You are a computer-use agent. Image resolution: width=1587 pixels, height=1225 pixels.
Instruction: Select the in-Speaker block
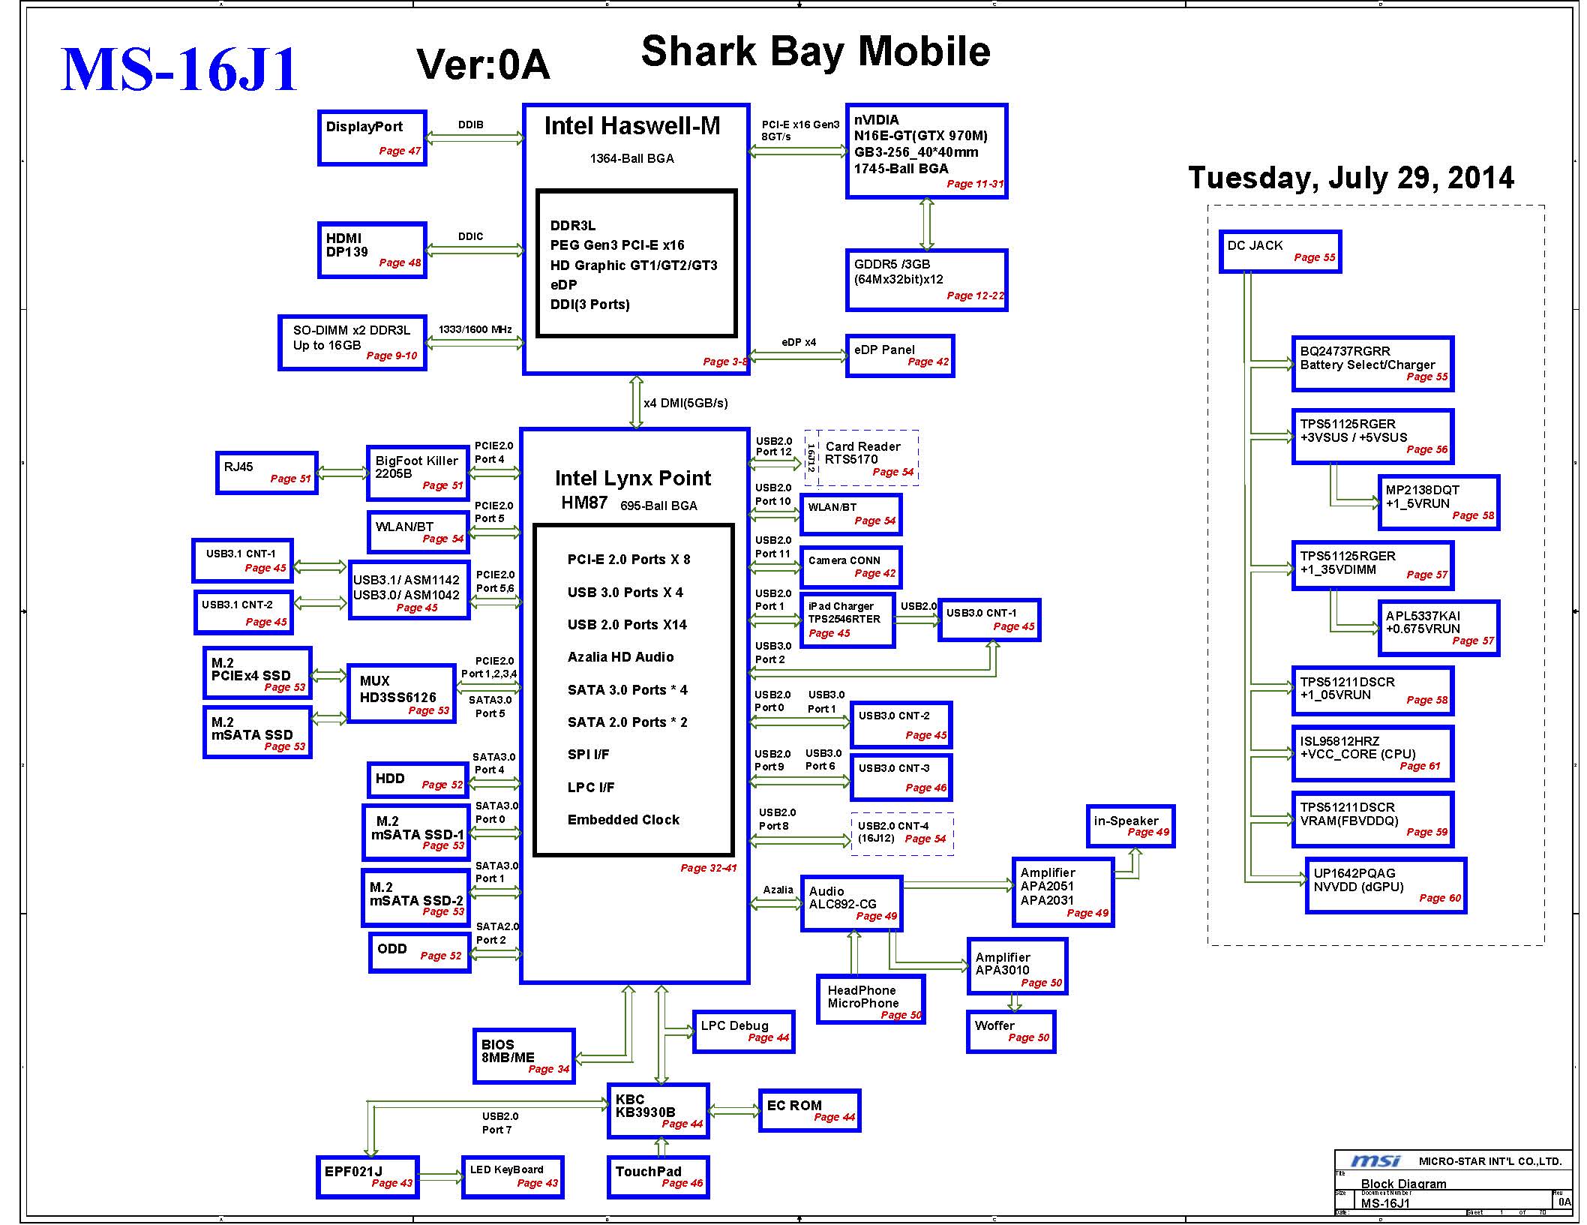click(1130, 826)
